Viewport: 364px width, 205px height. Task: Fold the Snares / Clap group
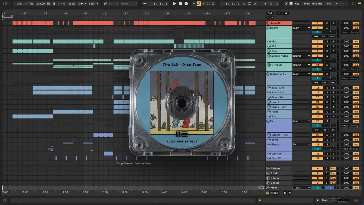tap(269, 56)
